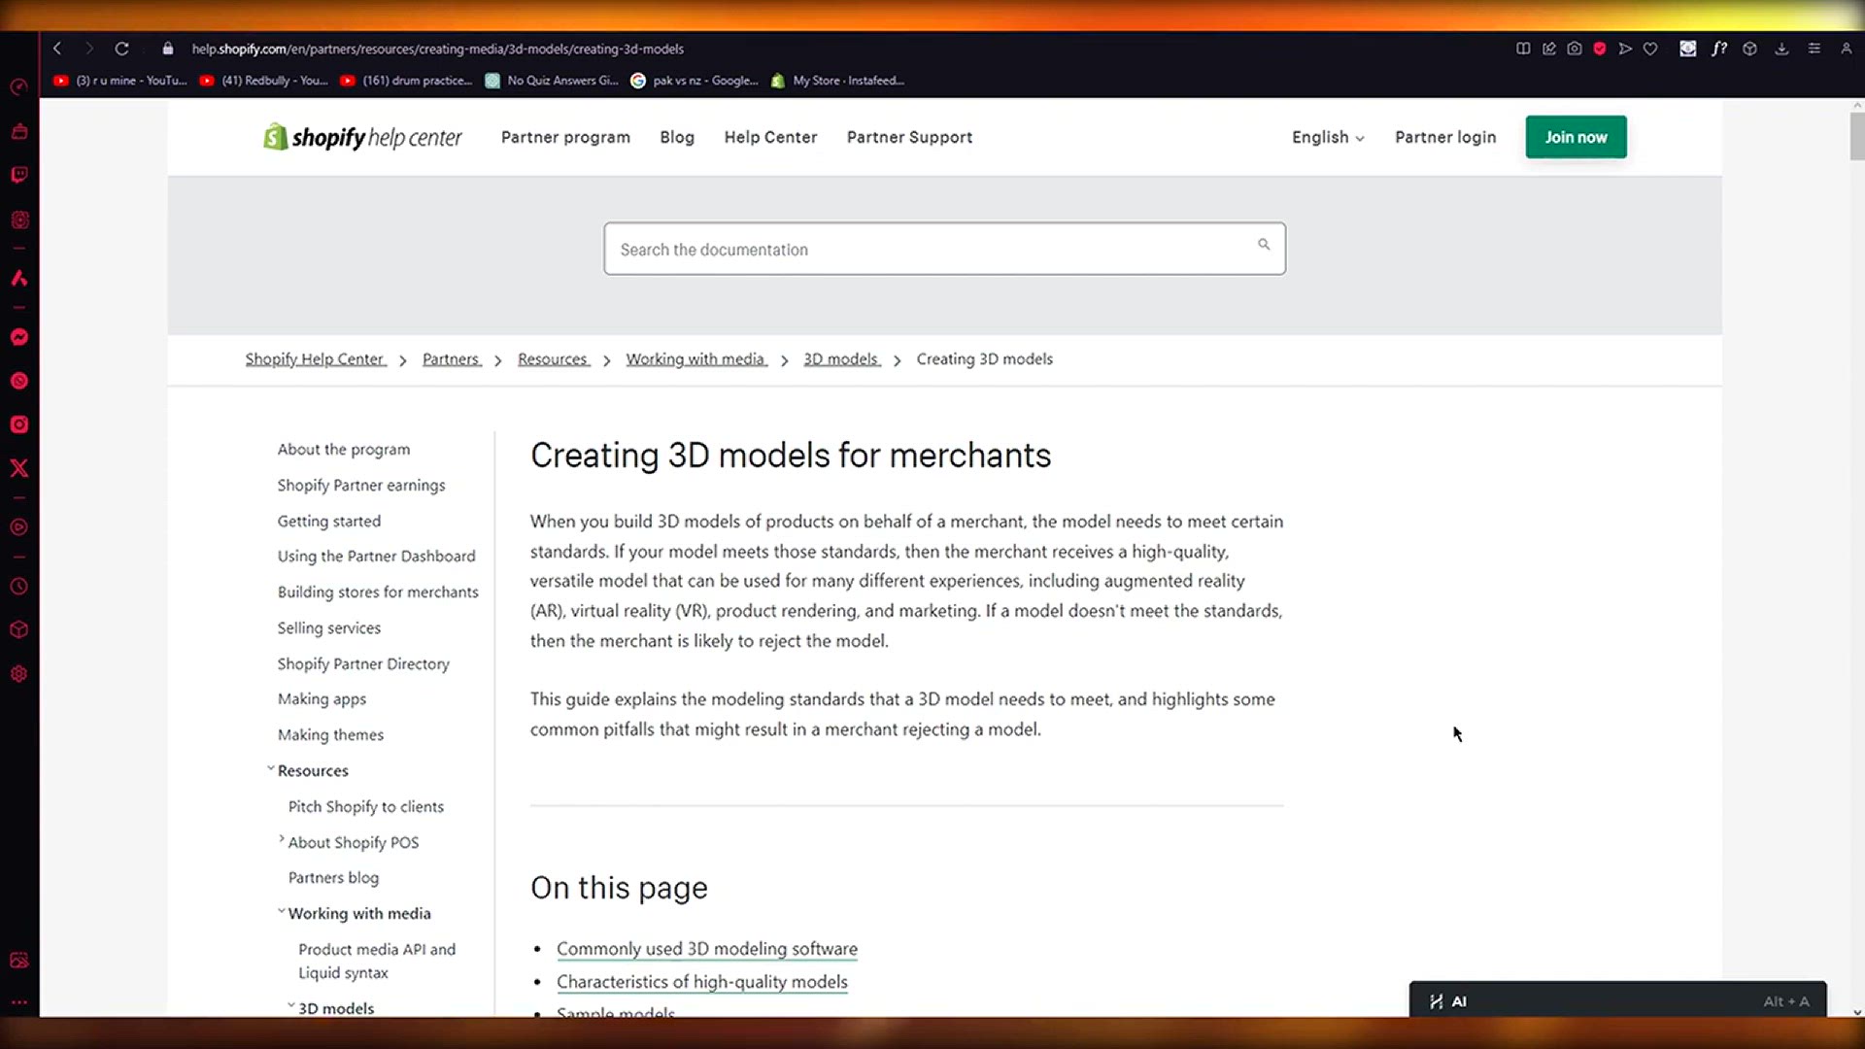Screen dimensions: 1865x1049
Task: Open GX Control speedometer in sidebar
Action: point(18,87)
